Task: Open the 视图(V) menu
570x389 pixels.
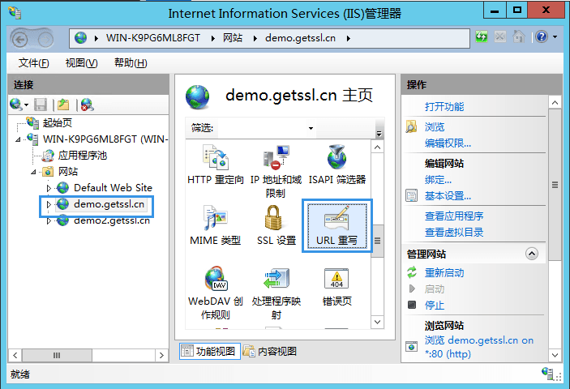Action: tap(81, 63)
